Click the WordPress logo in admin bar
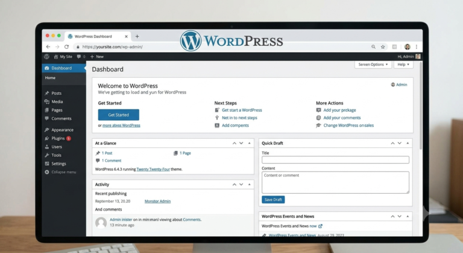 coord(46,57)
